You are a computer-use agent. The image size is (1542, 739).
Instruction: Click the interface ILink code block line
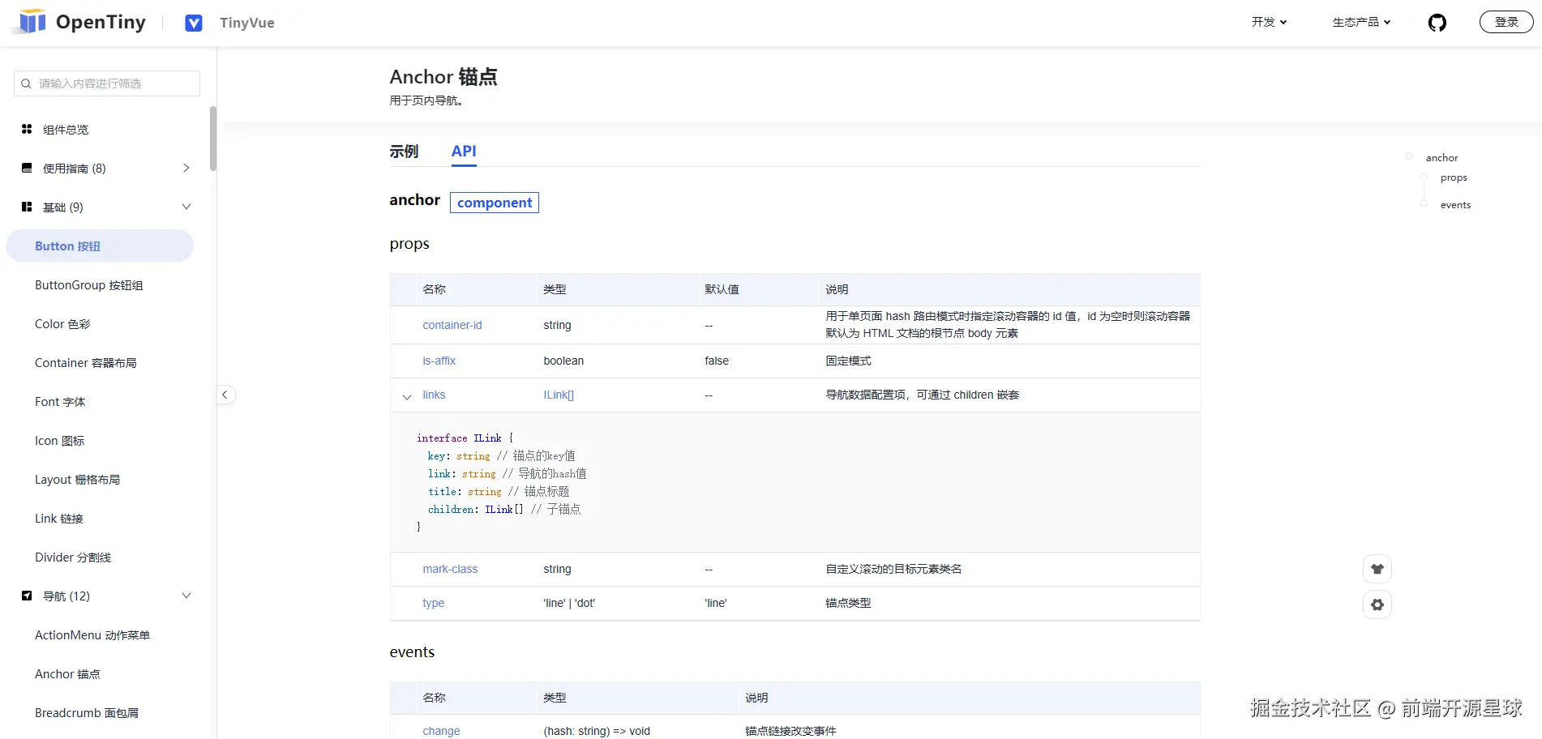tap(465, 438)
